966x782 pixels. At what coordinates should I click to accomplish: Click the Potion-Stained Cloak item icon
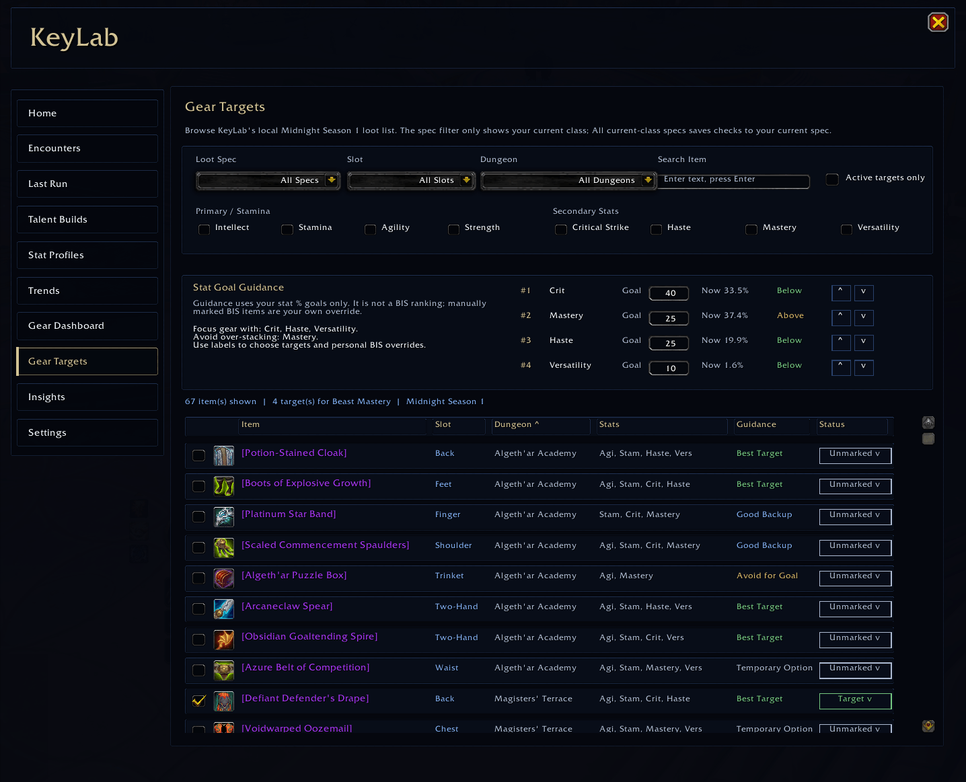tap(223, 455)
